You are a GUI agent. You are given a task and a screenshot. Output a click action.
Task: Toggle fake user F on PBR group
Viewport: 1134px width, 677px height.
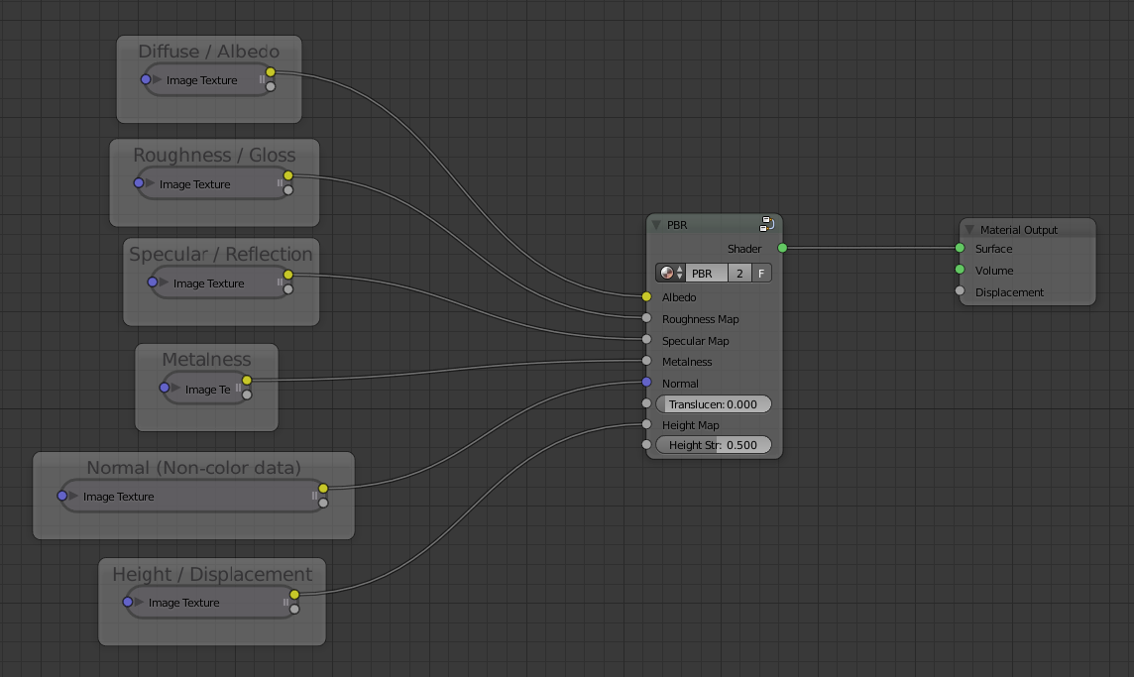(x=761, y=274)
